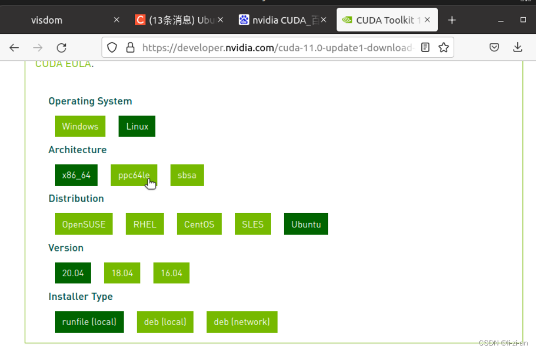Screen dimensions: 536x351
Task: Select Windows as operating system
Action: tap(80, 126)
